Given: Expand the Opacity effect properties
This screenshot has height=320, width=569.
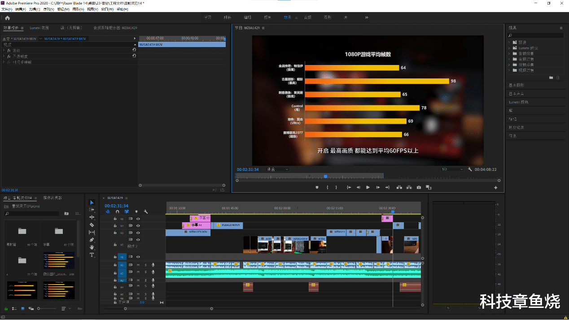Looking at the screenshot, I should [4, 56].
